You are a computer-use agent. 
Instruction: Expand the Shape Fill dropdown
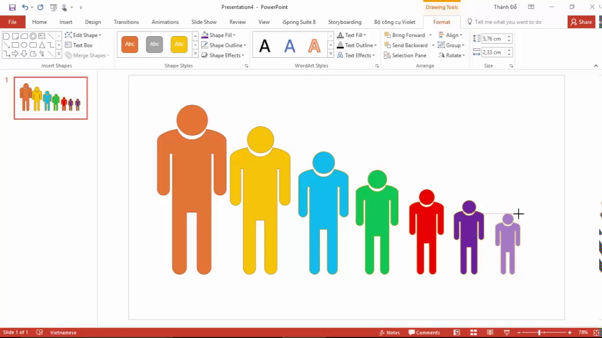pyautogui.click(x=234, y=35)
